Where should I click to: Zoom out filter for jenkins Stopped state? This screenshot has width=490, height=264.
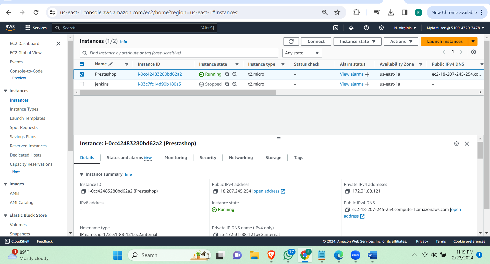pyautogui.click(x=235, y=84)
